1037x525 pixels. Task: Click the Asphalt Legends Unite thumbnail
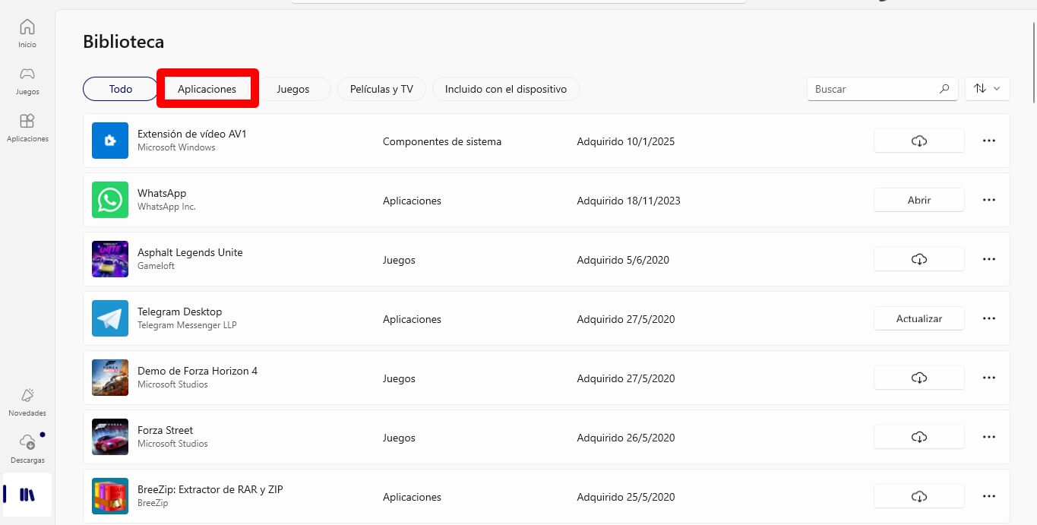110,259
